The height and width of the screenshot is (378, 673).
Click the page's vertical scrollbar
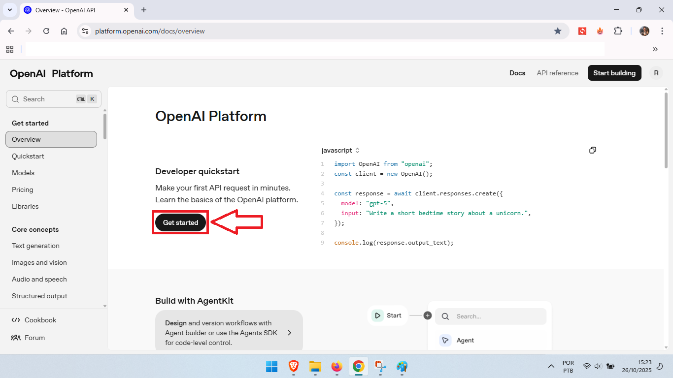[666, 130]
